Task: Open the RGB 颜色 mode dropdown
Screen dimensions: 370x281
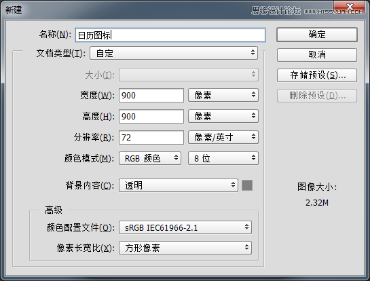Action: [x=150, y=158]
